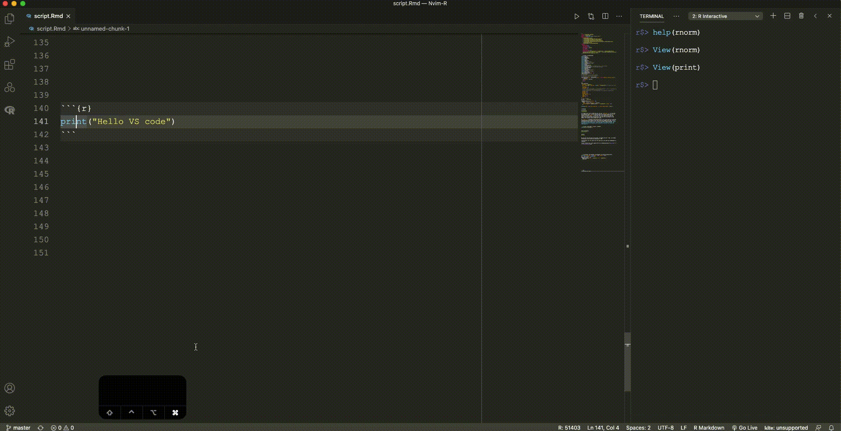Viewport: 841px width, 431px height.
Task: Click the R: 51403 session status
Action: (x=569, y=427)
